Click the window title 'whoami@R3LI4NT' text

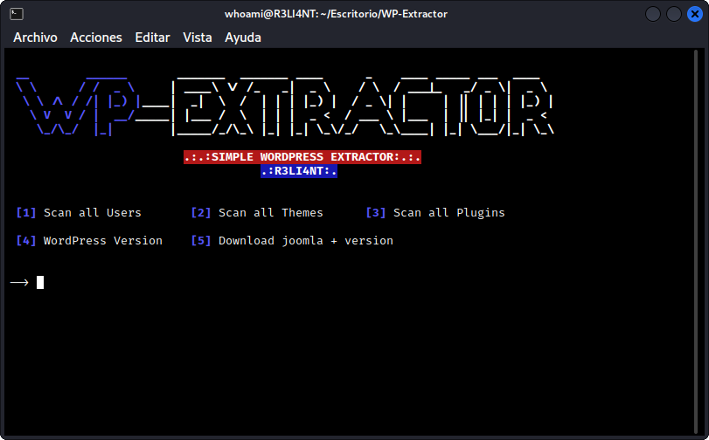click(x=336, y=14)
